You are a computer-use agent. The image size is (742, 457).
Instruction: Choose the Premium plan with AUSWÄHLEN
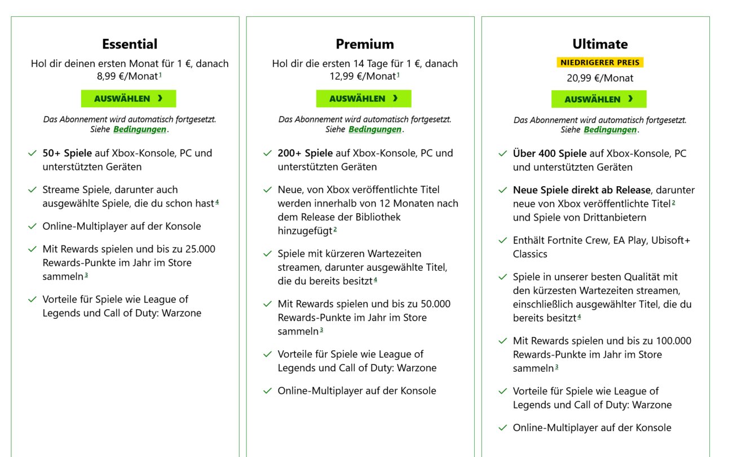(364, 99)
